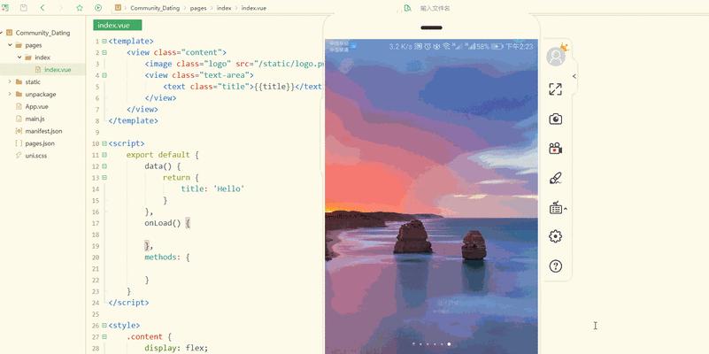Click onLoad() on line 17
709x354 pixels.
tap(163, 223)
